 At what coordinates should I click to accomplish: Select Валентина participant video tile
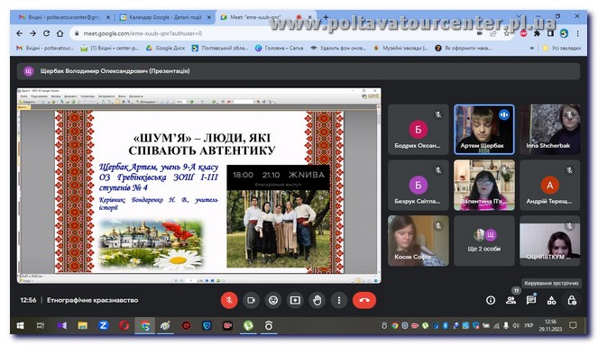484,185
